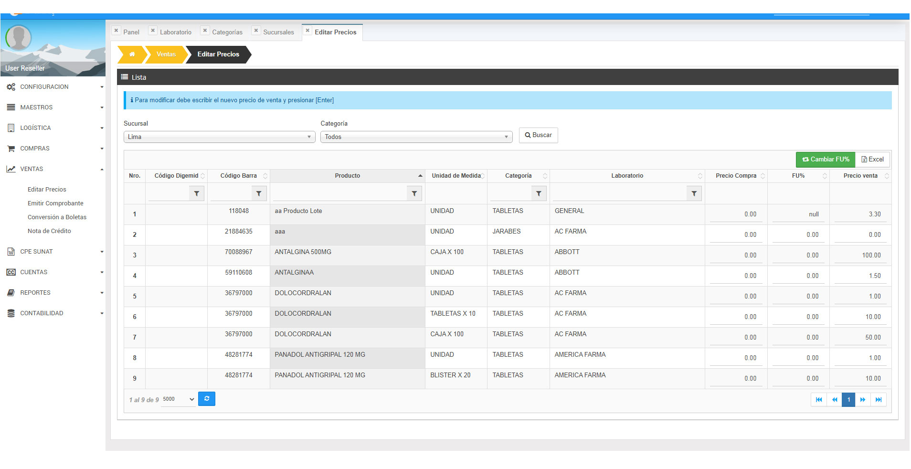Open Categoría column filter icon
The image size is (911, 469).
539,193
